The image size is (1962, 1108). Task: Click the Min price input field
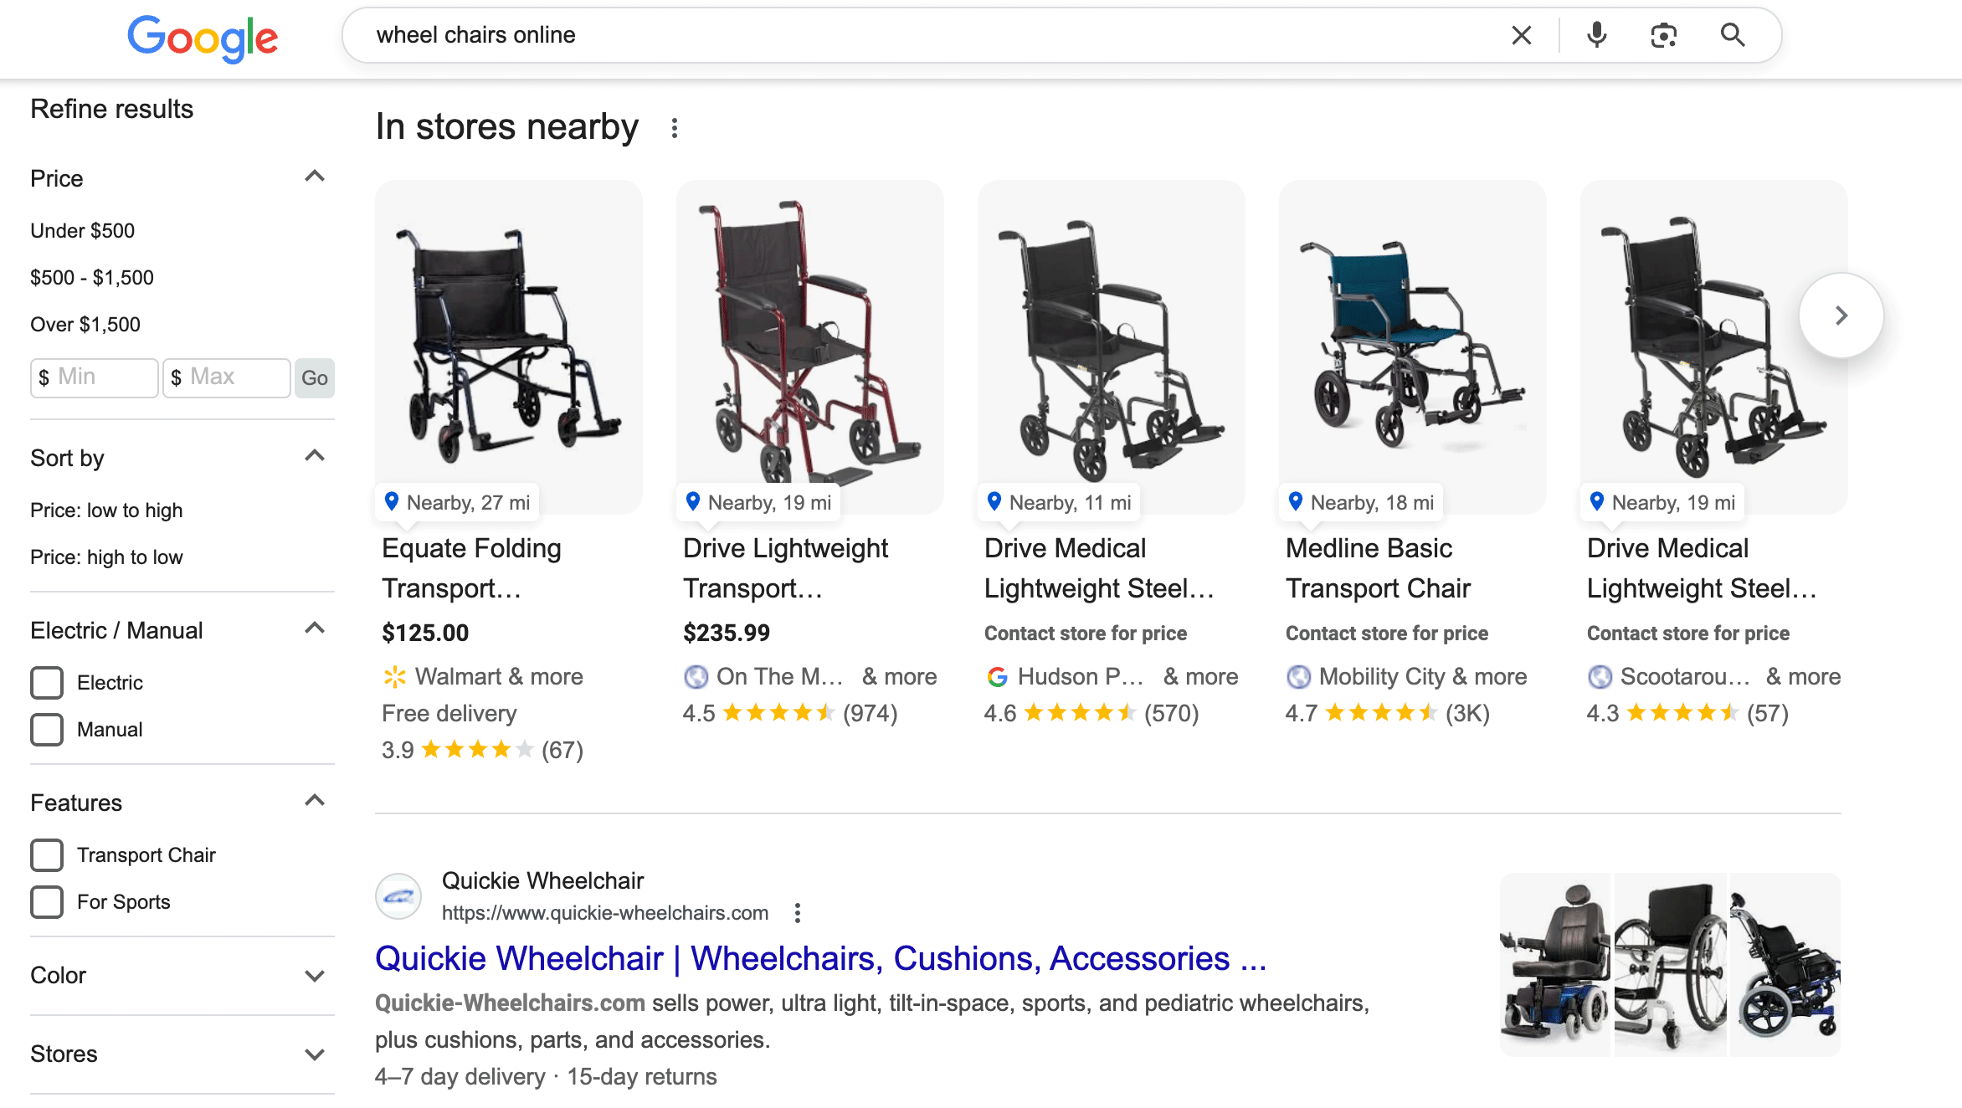(x=94, y=377)
